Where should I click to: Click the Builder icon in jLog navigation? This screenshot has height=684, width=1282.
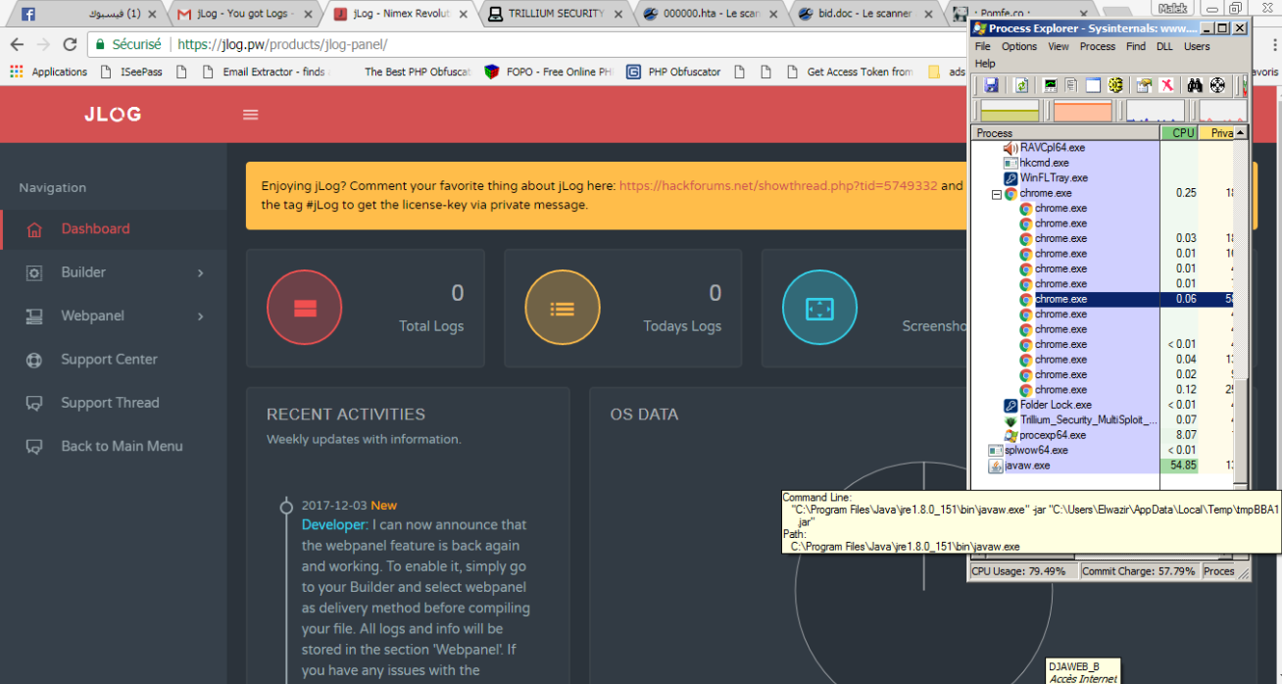pyautogui.click(x=34, y=272)
